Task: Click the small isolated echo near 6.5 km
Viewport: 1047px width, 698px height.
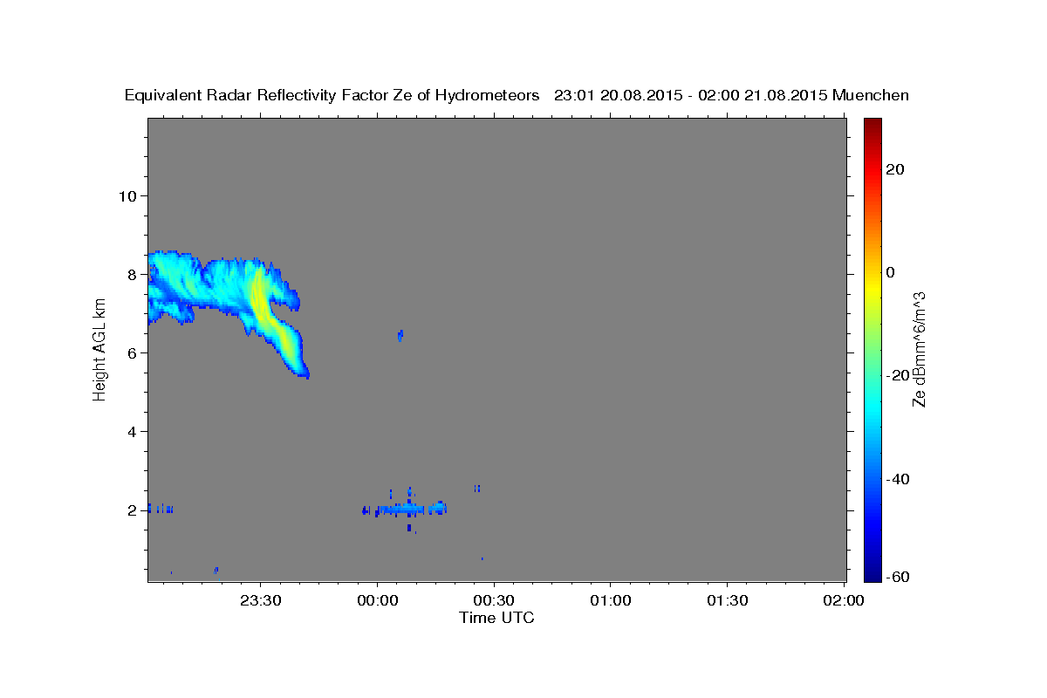Action: click(400, 335)
